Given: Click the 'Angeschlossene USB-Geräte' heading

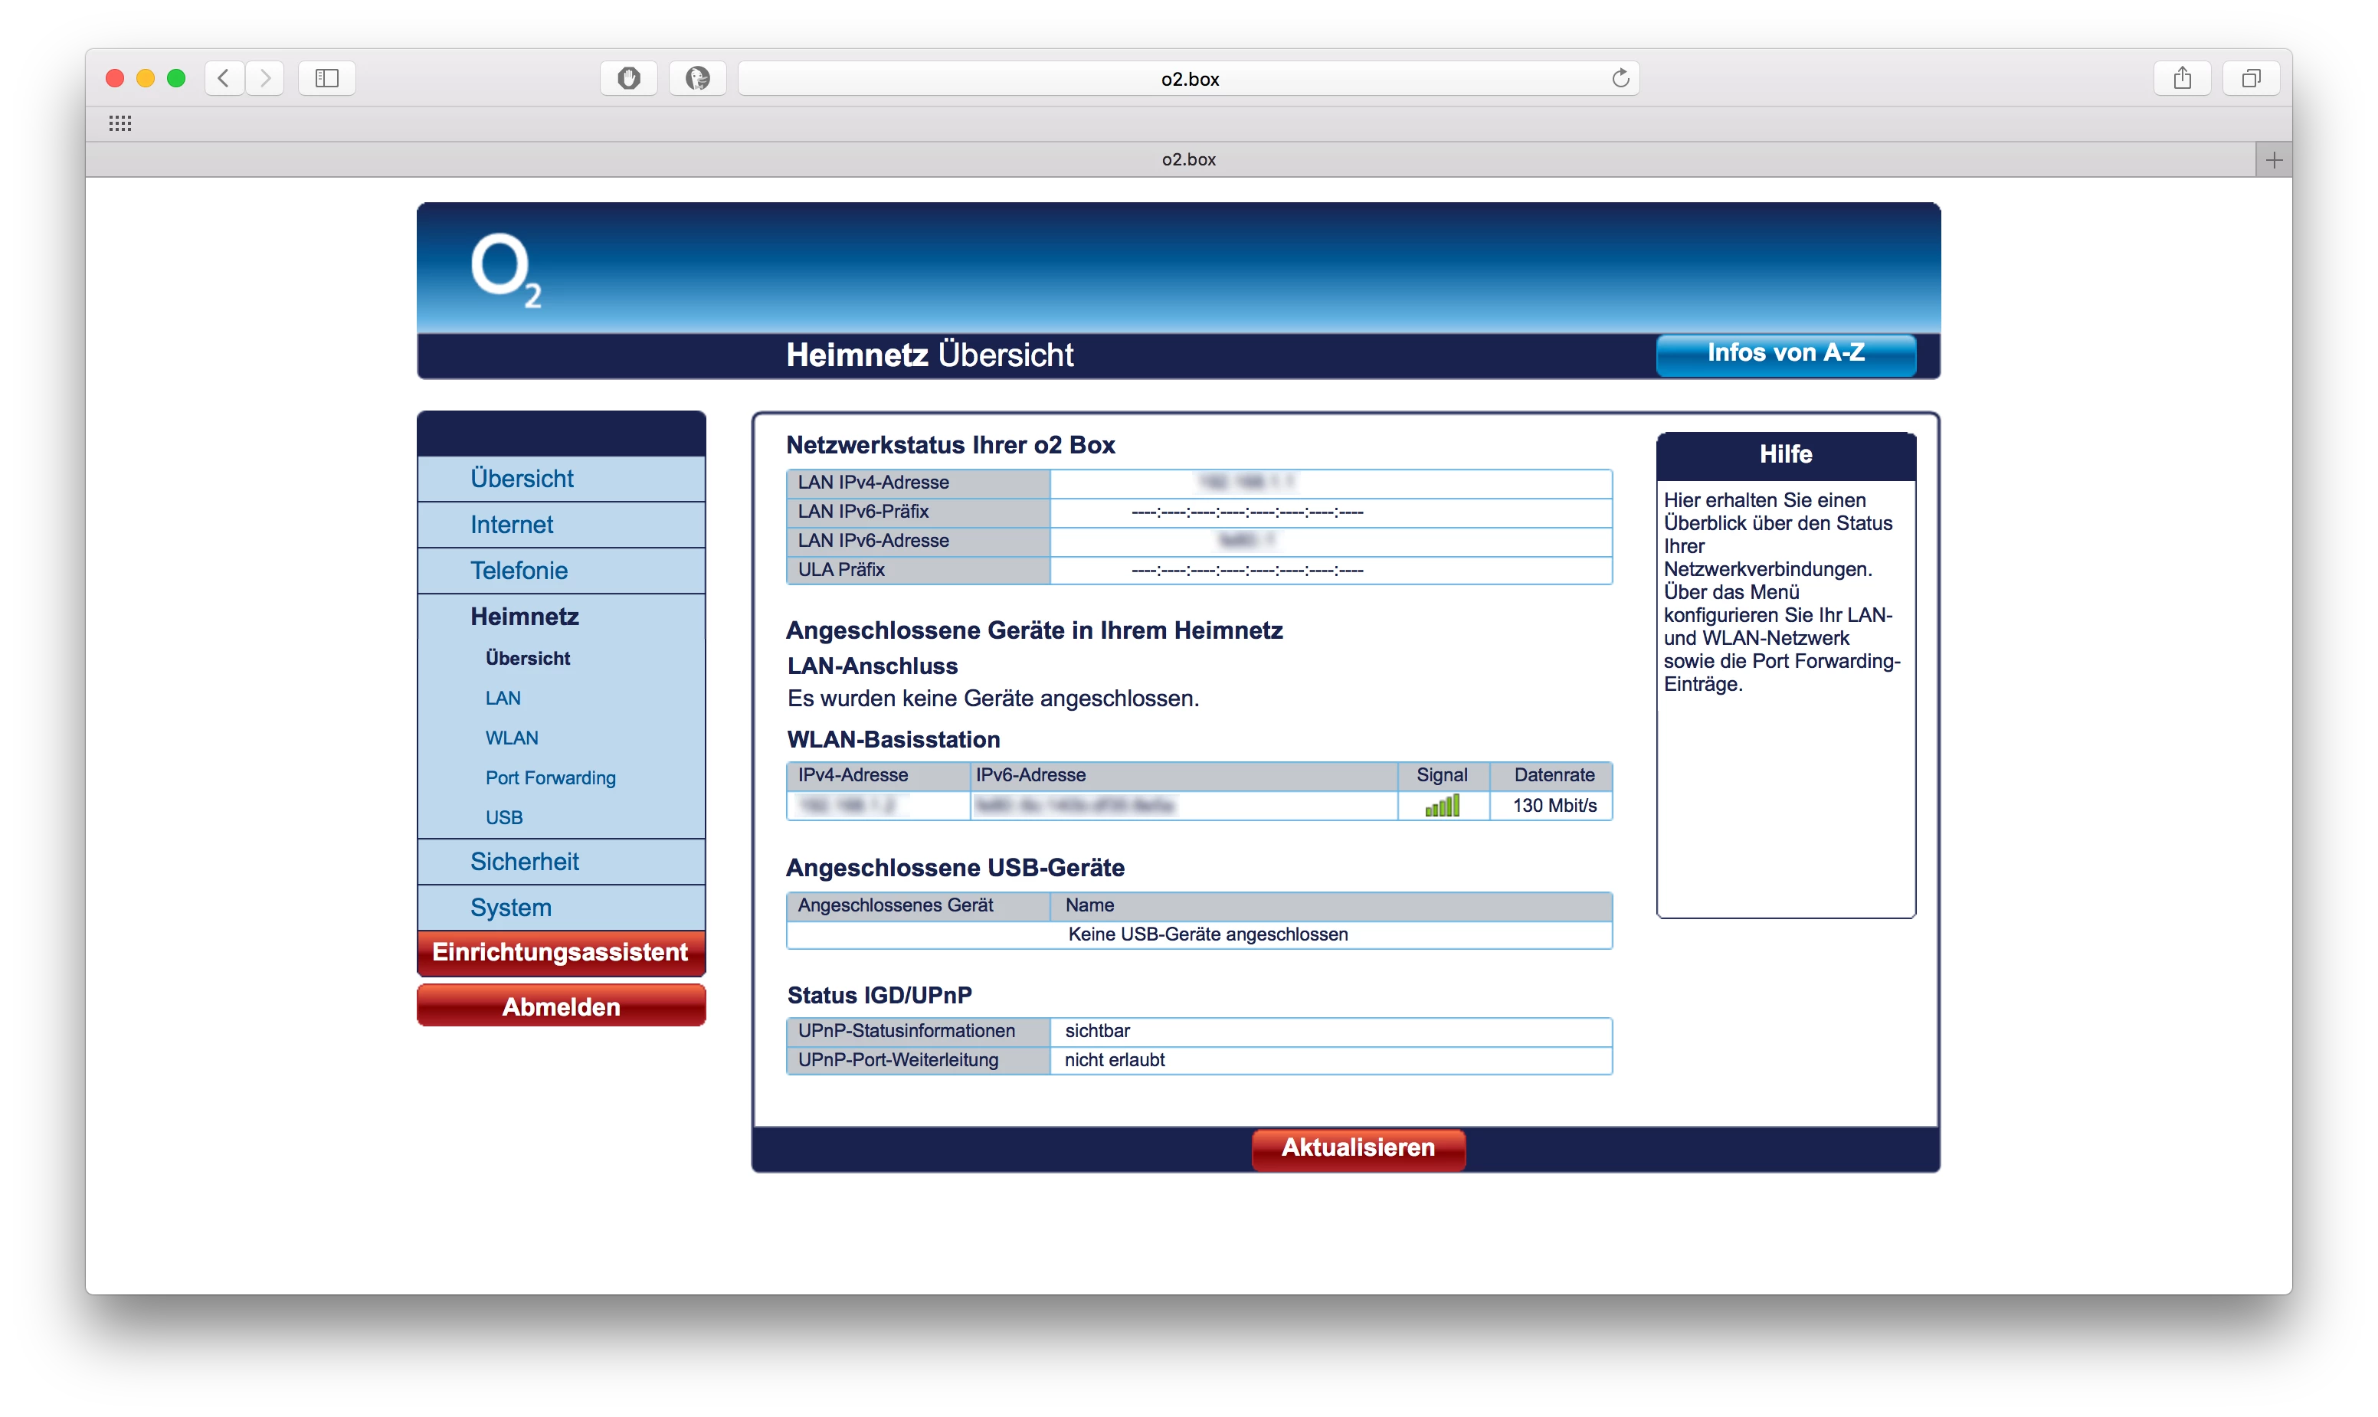Looking at the screenshot, I should click(955, 868).
